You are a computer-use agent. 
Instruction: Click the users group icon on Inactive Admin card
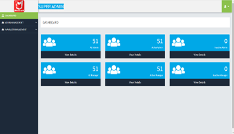[178, 42]
